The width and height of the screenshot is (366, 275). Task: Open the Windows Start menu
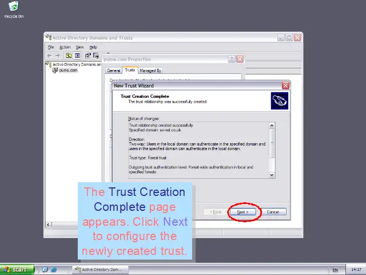tap(17, 270)
